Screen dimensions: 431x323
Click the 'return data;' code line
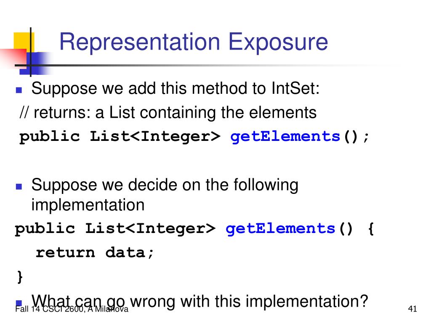click(x=95, y=252)
